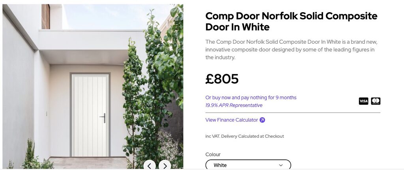Click the divider line below APR text

tap(293, 113)
